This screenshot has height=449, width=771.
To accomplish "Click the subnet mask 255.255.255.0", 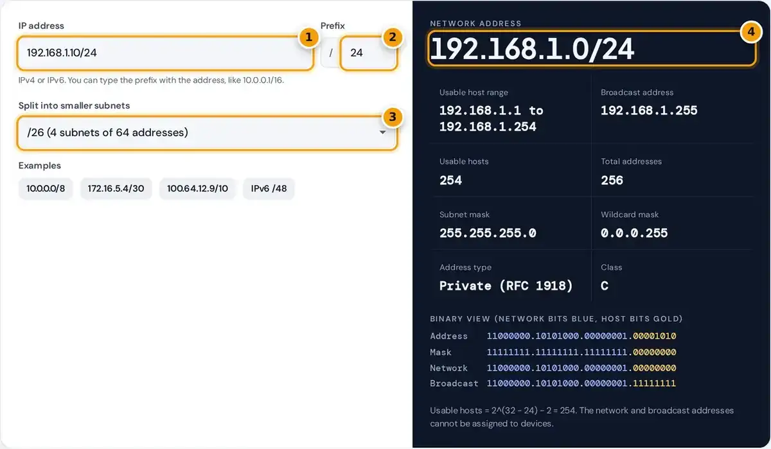I will coord(488,233).
